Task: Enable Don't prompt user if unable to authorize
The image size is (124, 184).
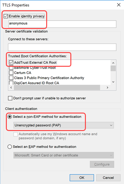Action: (x=10, y=98)
